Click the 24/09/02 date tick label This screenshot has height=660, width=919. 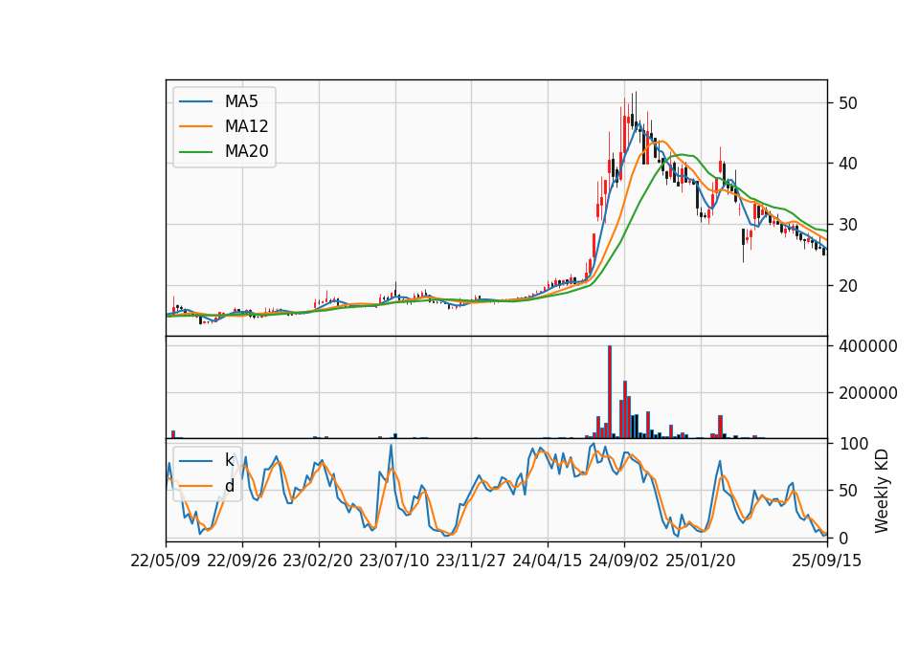click(623, 561)
